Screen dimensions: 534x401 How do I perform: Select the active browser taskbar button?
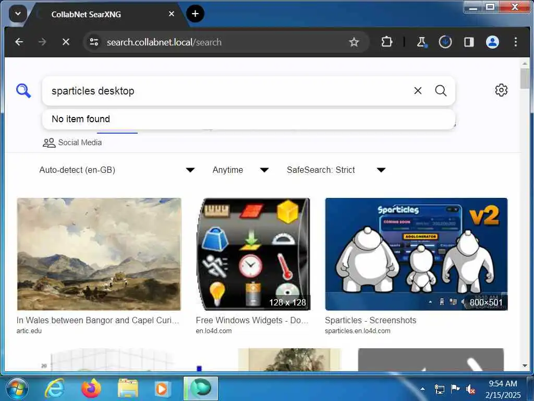(x=201, y=388)
